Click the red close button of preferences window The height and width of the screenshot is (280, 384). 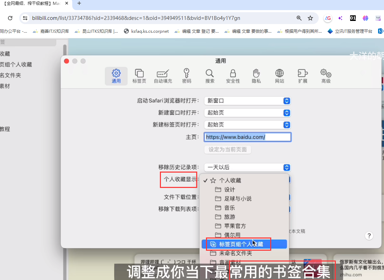coord(66,61)
